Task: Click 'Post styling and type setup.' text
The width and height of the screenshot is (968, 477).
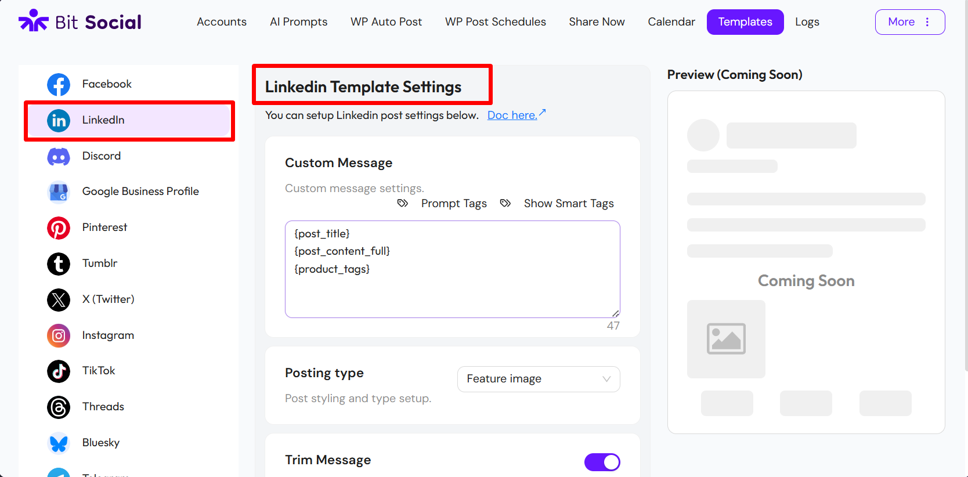Action: click(x=358, y=399)
